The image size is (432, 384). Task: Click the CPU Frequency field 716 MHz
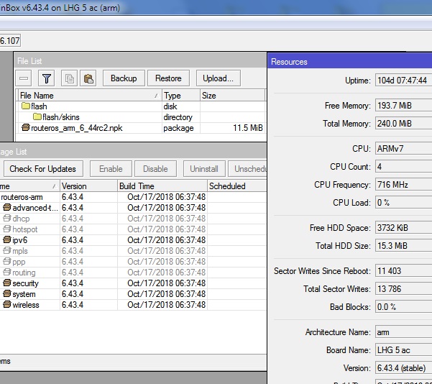(403, 185)
